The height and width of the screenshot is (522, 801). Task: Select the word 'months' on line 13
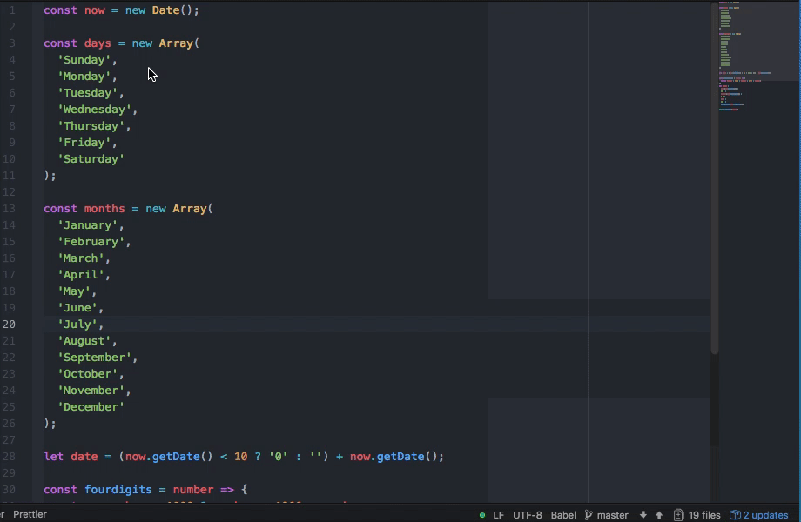pyautogui.click(x=104, y=208)
